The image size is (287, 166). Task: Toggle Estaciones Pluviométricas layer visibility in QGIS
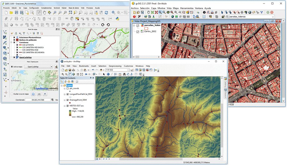pos(14,38)
